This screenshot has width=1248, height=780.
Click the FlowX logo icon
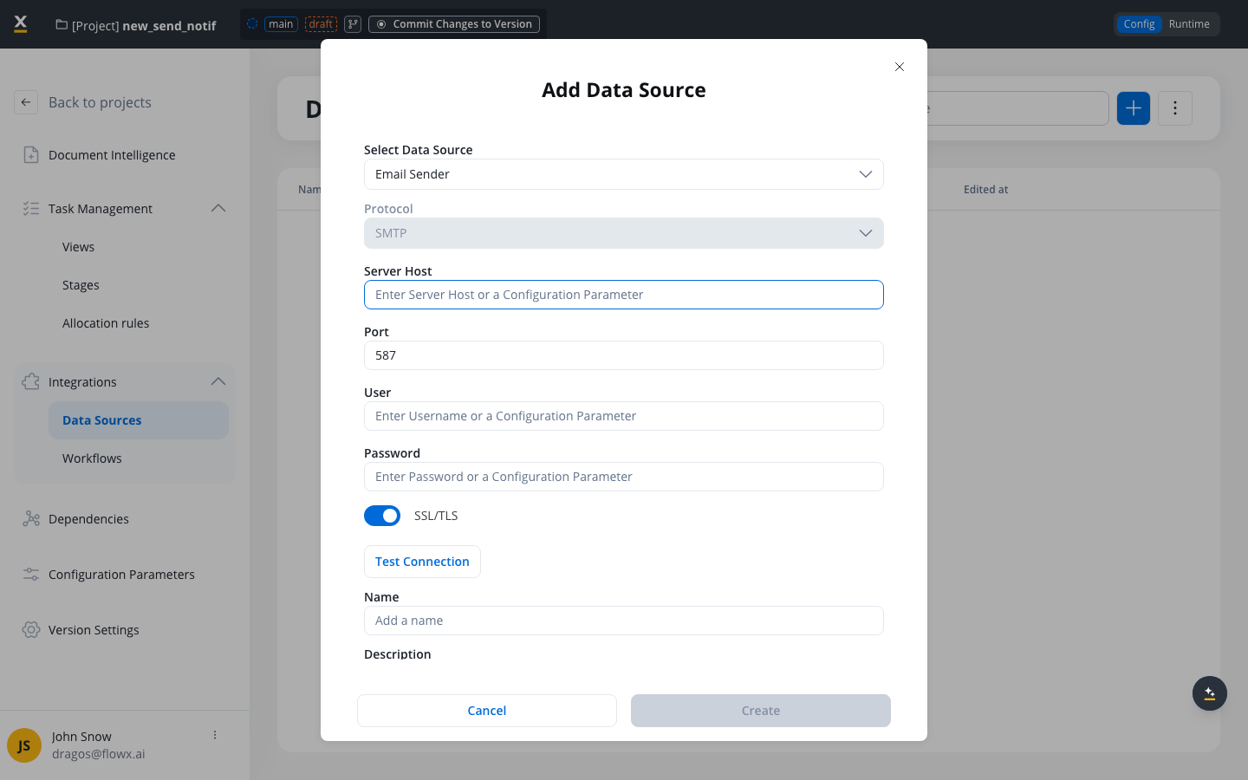tap(21, 24)
